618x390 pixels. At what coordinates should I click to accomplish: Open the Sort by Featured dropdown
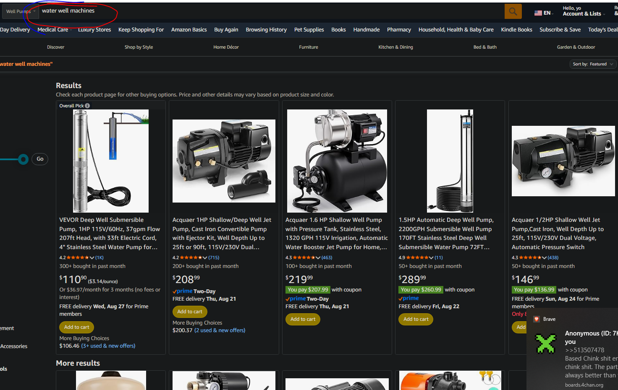[x=593, y=64]
